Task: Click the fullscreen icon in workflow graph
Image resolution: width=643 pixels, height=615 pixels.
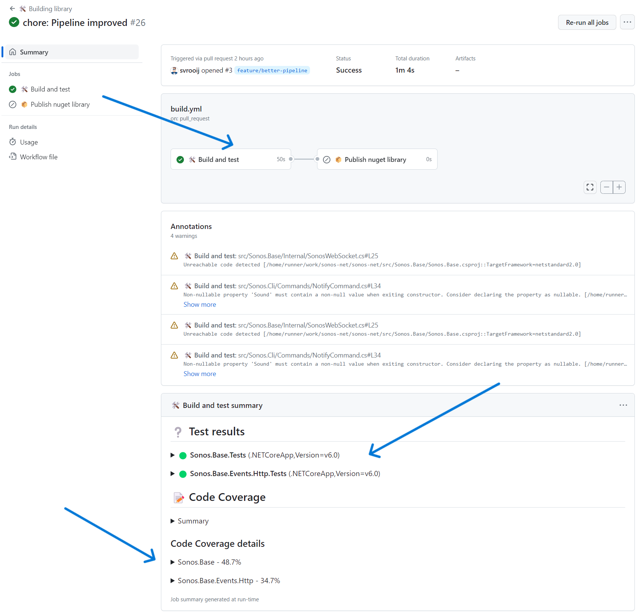Action: pos(590,187)
